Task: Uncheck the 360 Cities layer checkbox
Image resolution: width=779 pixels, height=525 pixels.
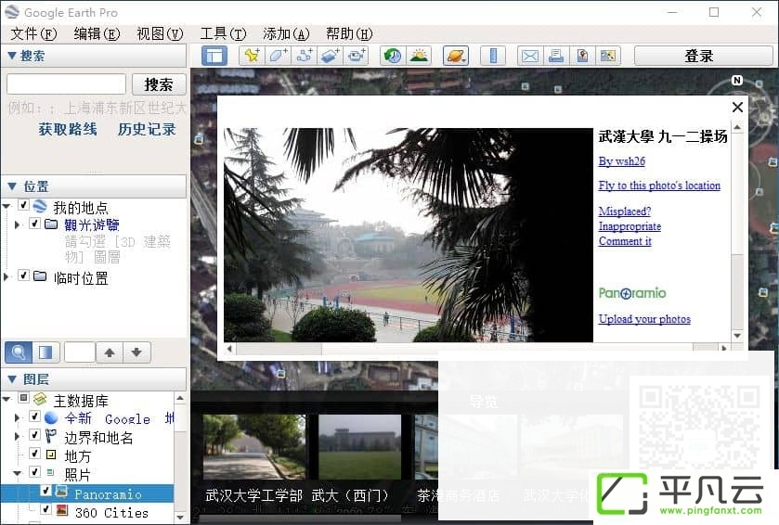Action: 45,509
